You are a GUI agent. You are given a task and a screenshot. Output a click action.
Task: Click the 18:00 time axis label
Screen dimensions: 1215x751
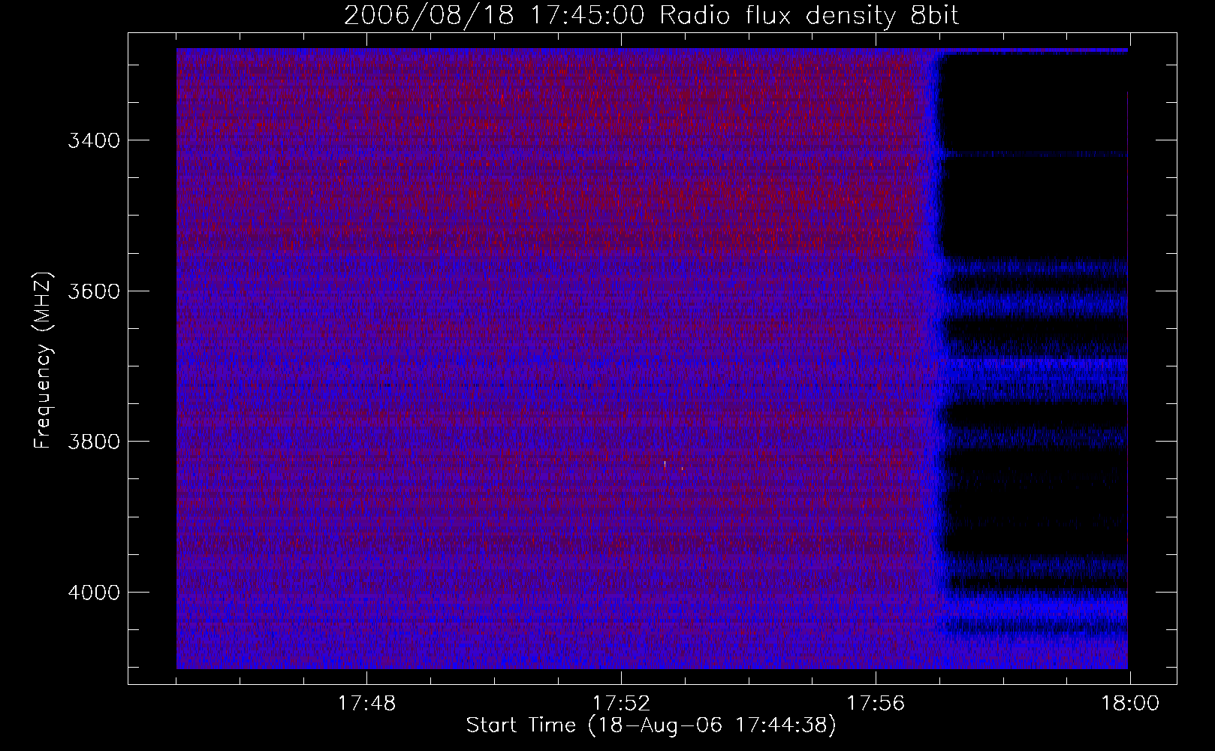point(1130,704)
